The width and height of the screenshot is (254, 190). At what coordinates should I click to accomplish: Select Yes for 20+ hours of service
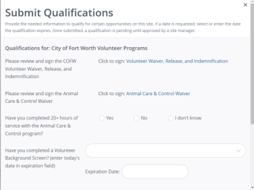click(x=102, y=118)
